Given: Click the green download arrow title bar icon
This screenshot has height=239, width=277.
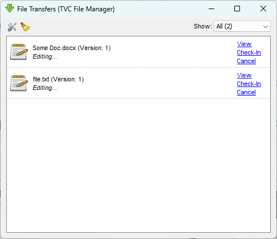Looking at the screenshot, I should [x=10, y=9].
